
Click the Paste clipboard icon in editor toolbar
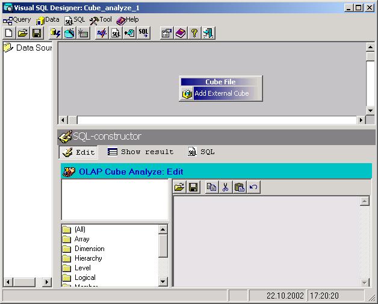(240, 187)
